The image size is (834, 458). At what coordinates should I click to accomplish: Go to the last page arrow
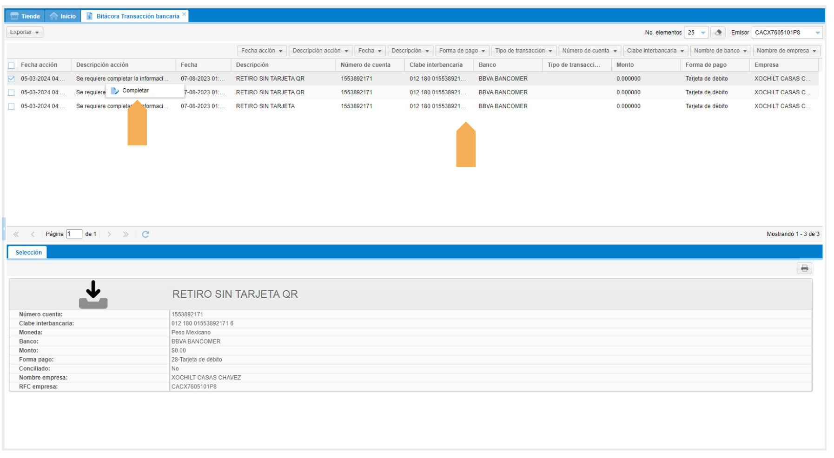click(126, 234)
